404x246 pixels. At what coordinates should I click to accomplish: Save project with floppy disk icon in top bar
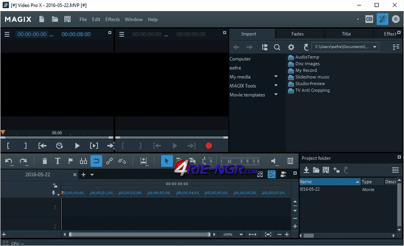(67, 19)
